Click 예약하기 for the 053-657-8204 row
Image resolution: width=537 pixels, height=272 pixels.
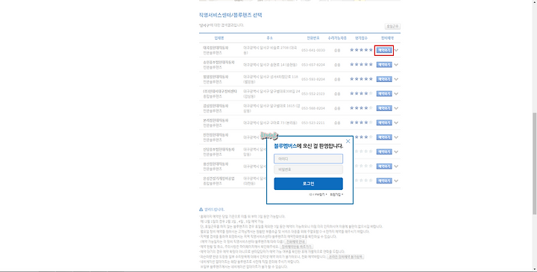(384, 65)
